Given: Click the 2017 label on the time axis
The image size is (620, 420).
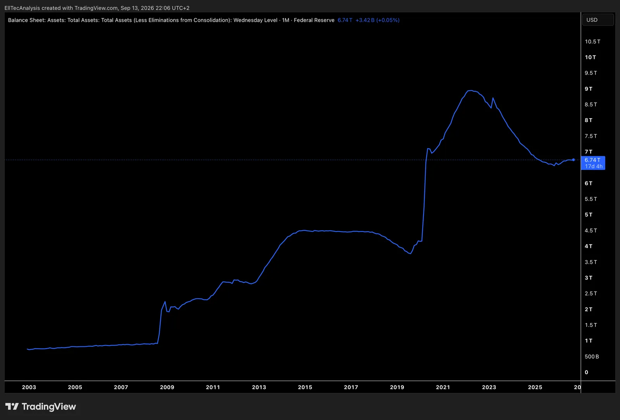Looking at the screenshot, I should pyautogui.click(x=351, y=387).
